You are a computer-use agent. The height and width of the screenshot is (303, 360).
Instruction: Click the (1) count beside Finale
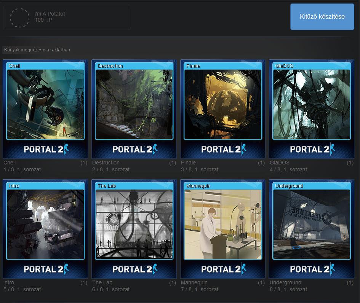tap(261, 163)
